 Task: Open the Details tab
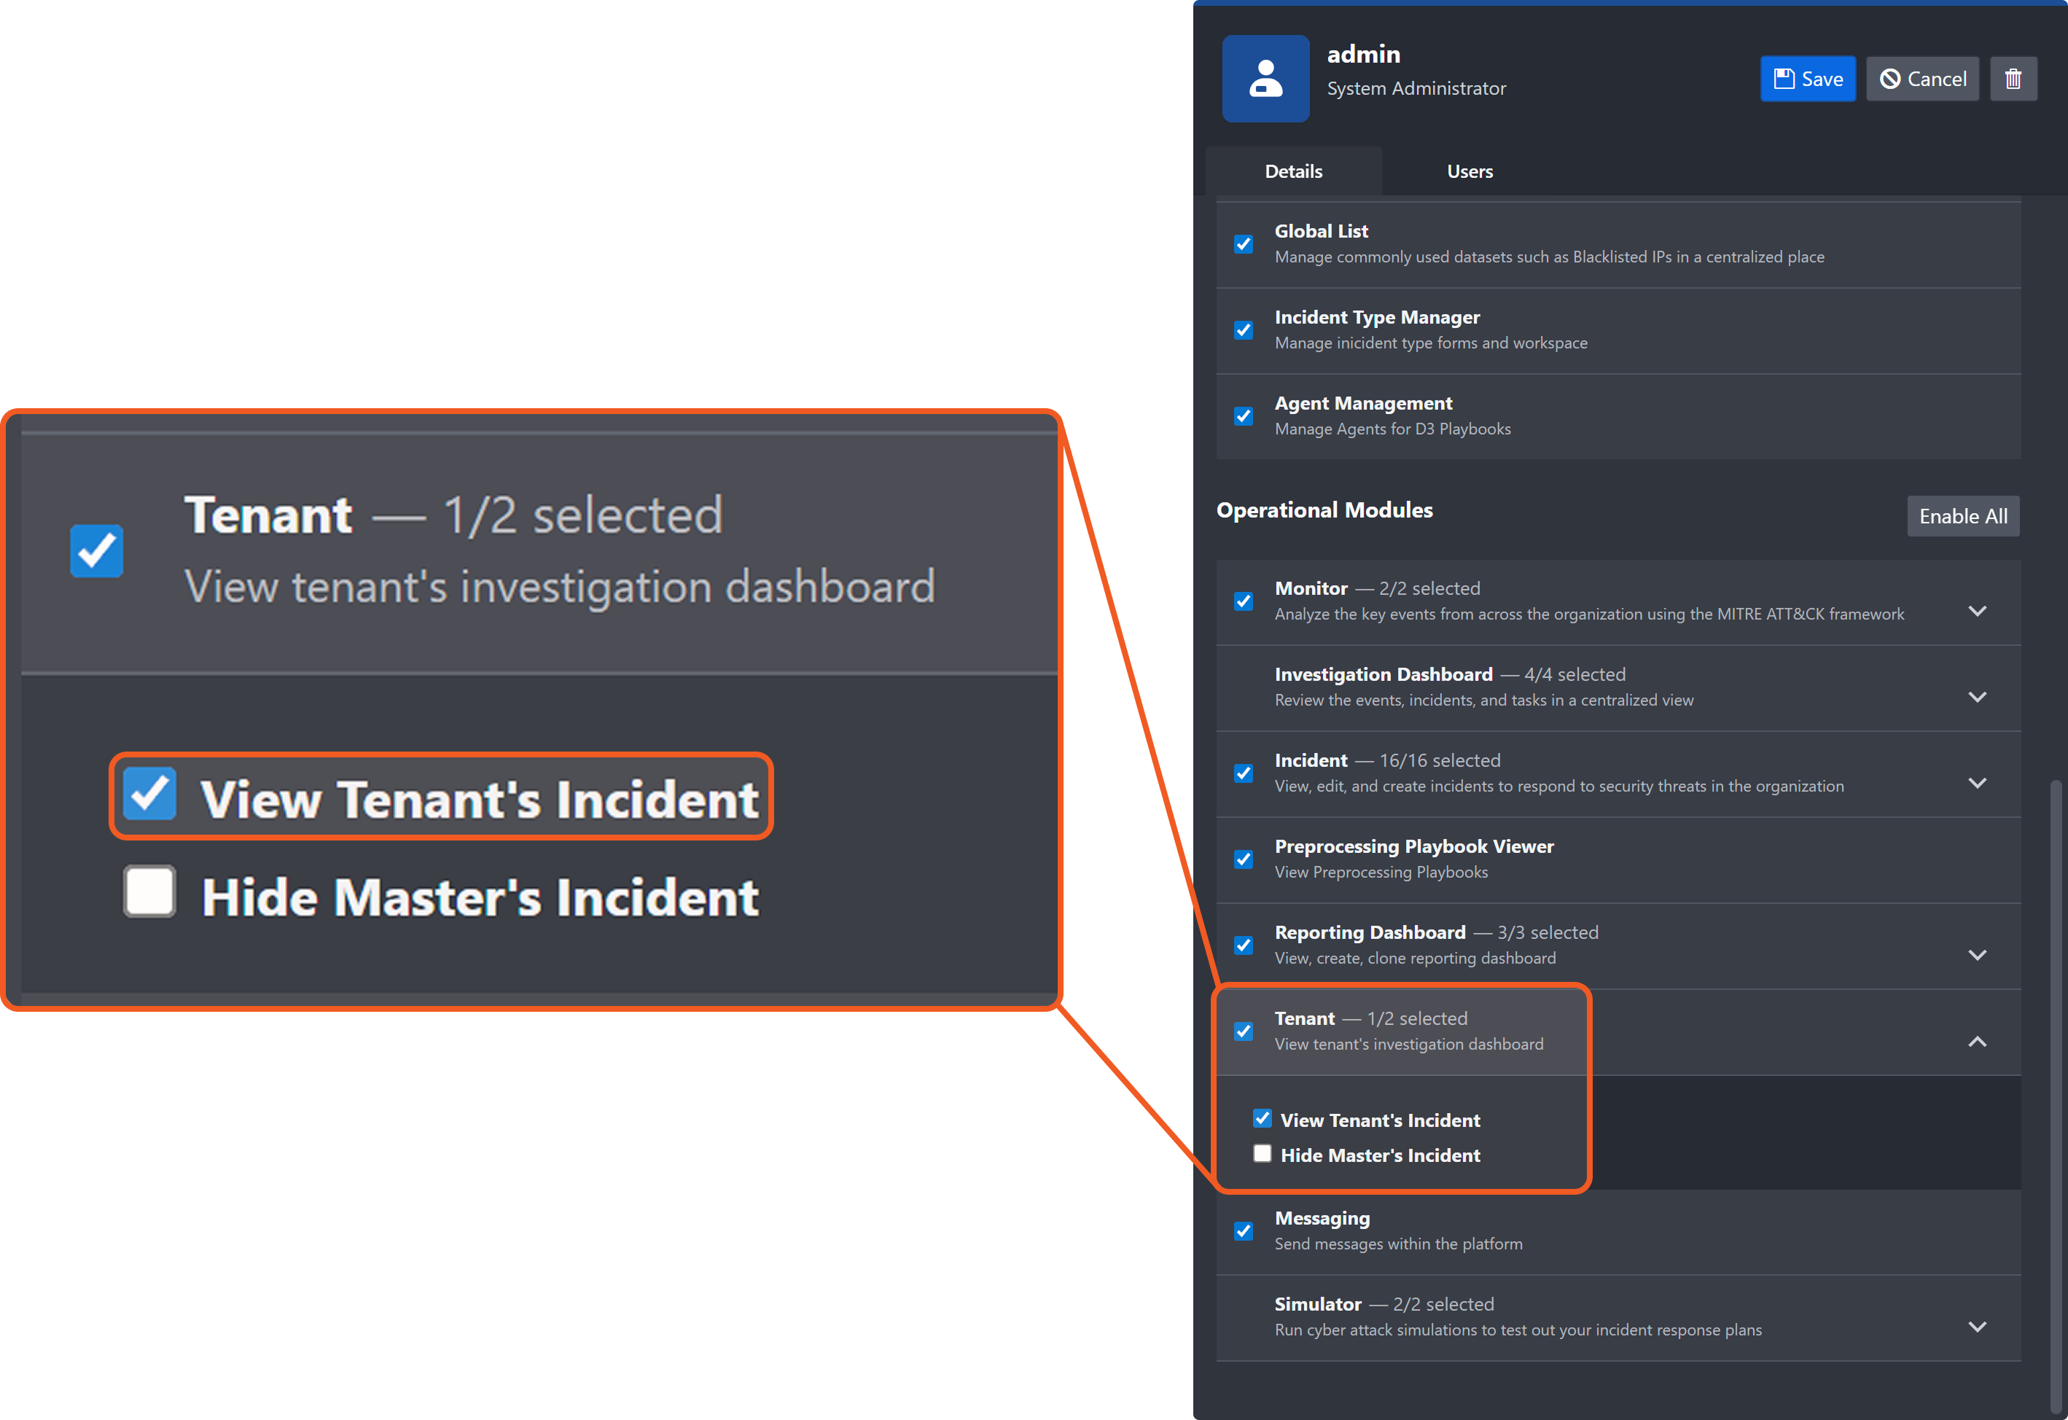click(x=1293, y=172)
